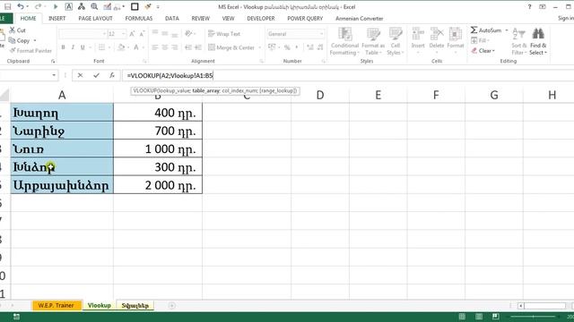Screen dimensions: 574x322
Task: Open the font name dropdown
Action: 104,34
